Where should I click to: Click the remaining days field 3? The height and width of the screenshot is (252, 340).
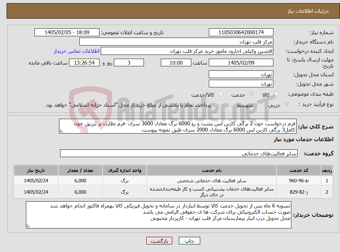(129, 63)
